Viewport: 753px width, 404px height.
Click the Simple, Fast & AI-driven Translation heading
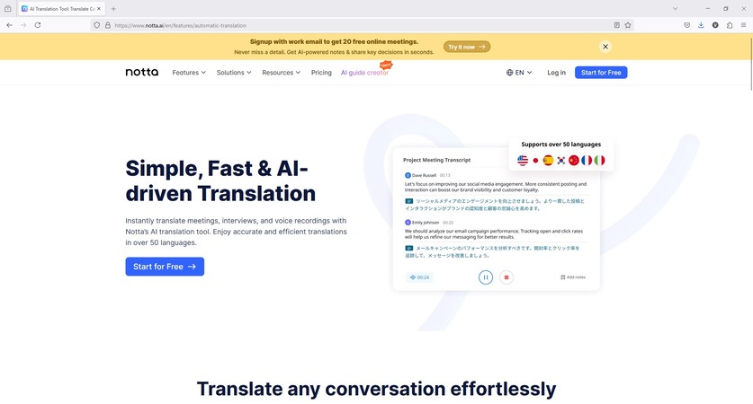click(220, 180)
